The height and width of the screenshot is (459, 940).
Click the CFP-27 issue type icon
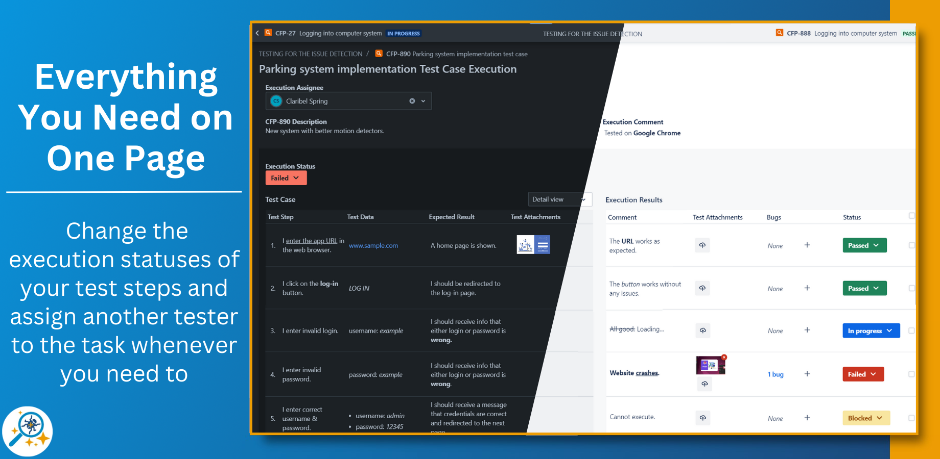pyautogui.click(x=268, y=32)
